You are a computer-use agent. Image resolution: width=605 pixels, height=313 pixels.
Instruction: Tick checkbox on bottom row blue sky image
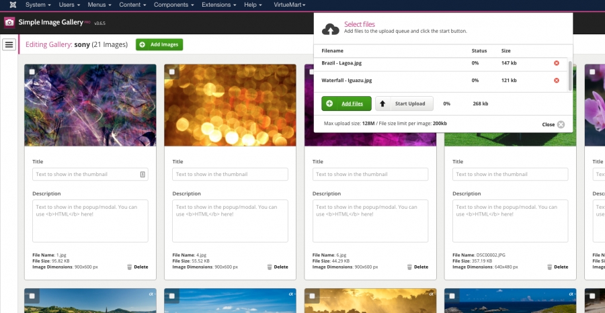(171, 296)
